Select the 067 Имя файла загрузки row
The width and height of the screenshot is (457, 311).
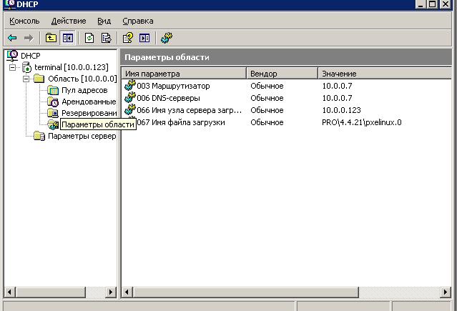[x=188, y=122]
